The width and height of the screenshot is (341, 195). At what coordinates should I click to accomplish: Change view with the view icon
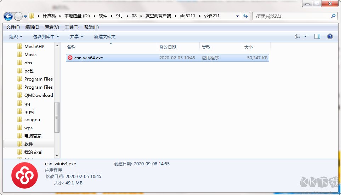[x=297, y=36]
